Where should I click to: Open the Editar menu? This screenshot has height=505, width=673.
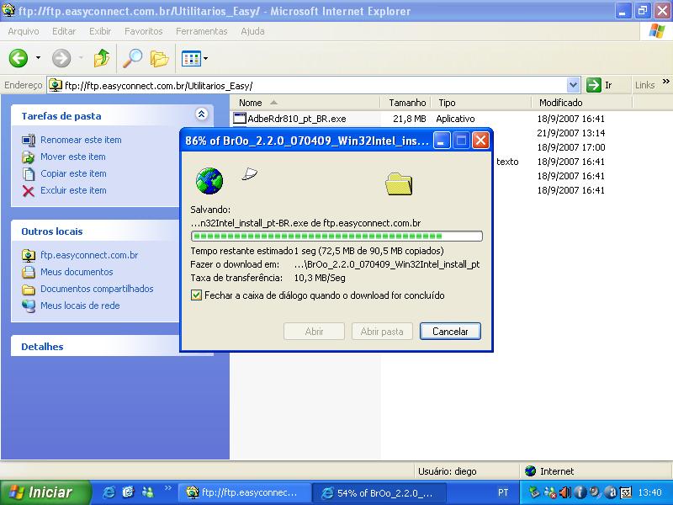pos(64,31)
